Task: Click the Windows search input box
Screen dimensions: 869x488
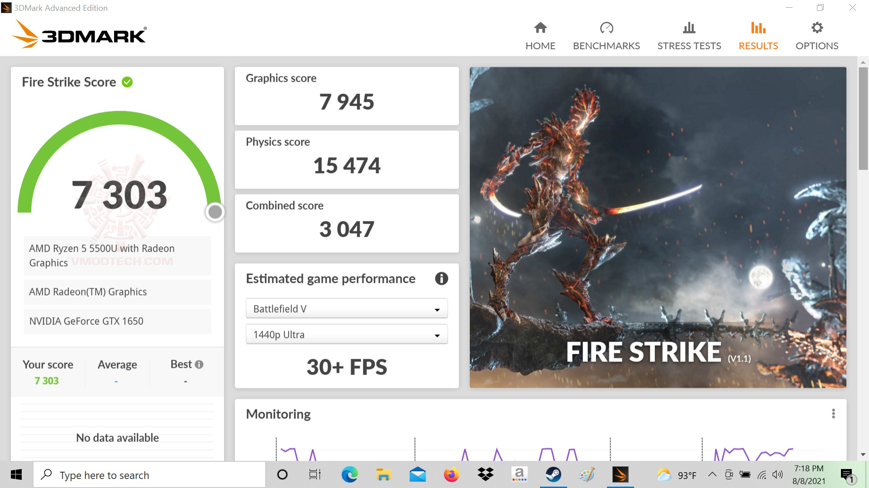Action: click(149, 475)
